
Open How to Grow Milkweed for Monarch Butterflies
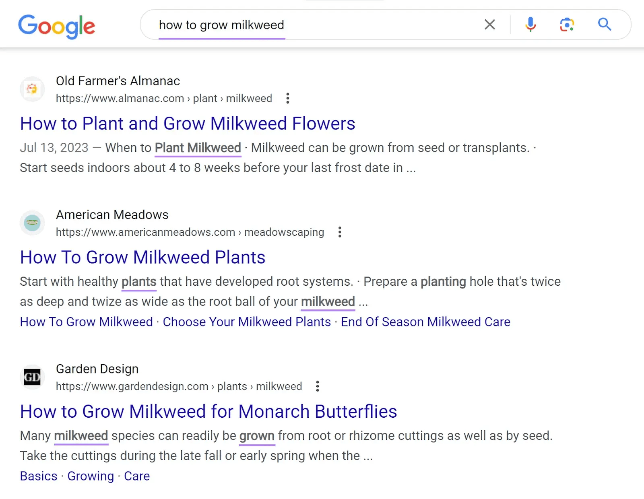click(208, 412)
